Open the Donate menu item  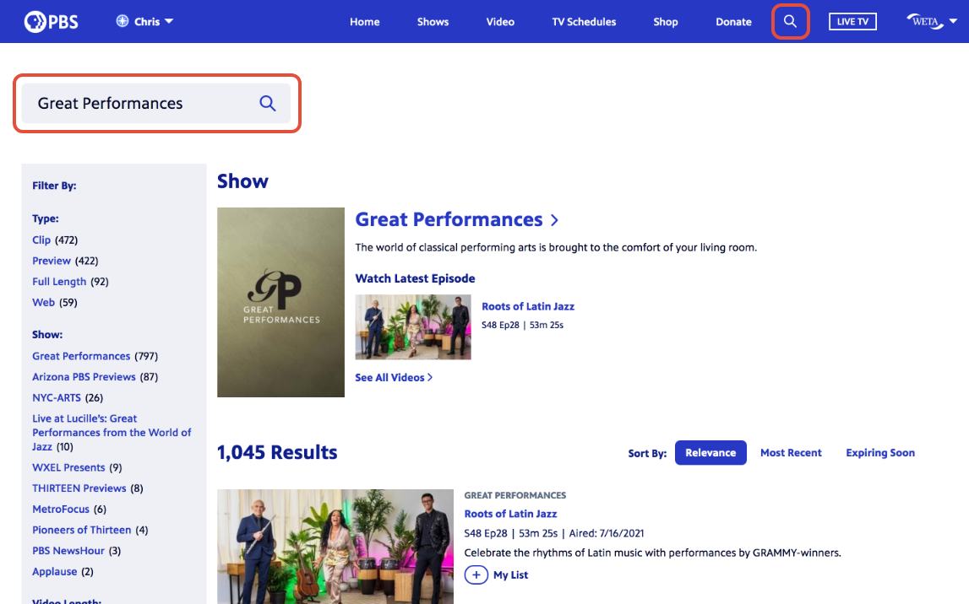tap(733, 22)
